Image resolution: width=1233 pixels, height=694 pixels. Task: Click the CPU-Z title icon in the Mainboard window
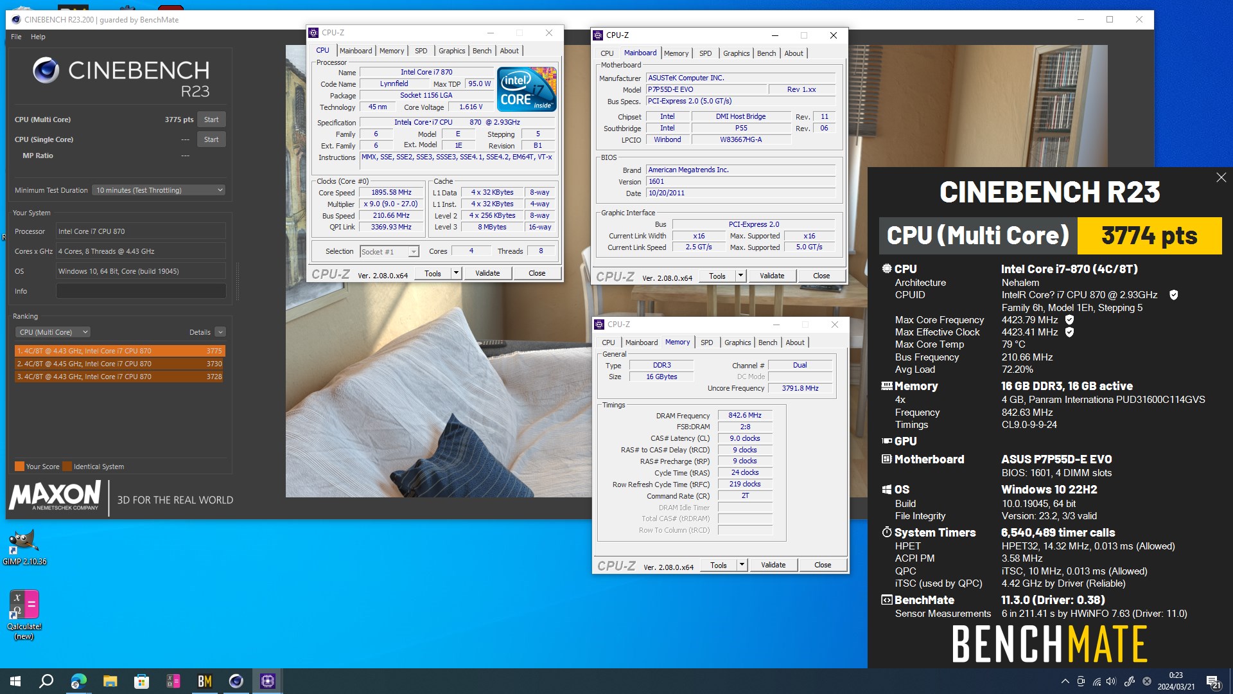(x=599, y=35)
